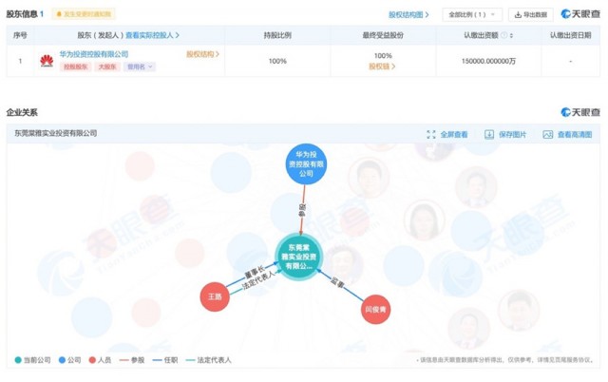The image size is (608, 382).
Task: Click 参股 legend line entry
Action: pyautogui.click(x=132, y=360)
